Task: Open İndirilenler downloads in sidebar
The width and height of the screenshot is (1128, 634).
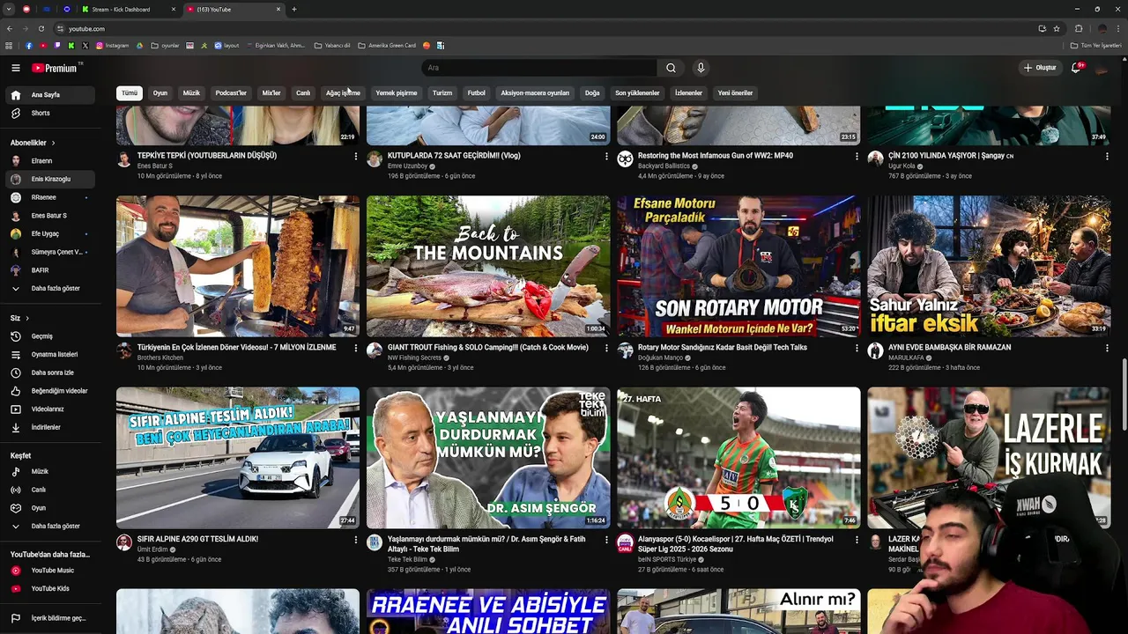Action: point(51,427)
